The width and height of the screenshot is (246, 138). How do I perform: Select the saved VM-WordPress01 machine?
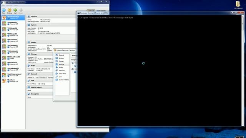(x=13, y=58)
